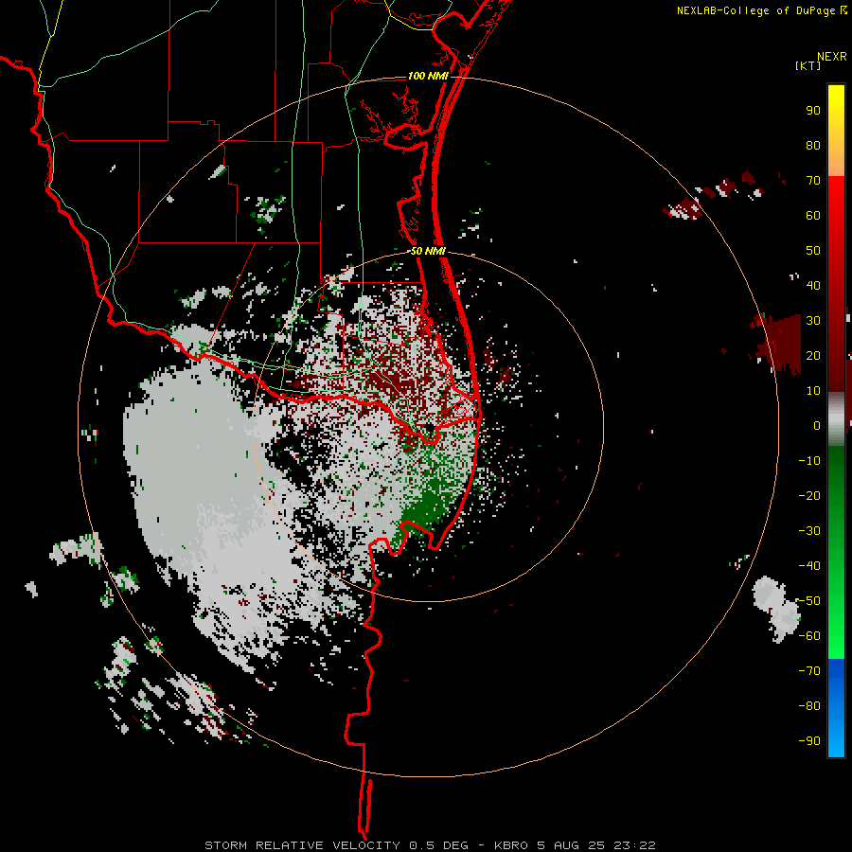Click the STORM RELATIVE VELOCITY caption text
Screen dimensions: 852x852
click(x=302, y=845)
